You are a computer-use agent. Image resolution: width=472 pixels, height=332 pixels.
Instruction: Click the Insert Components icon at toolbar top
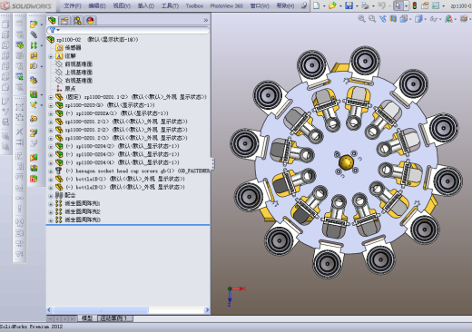pyautogui.click(x=34, y=24)
